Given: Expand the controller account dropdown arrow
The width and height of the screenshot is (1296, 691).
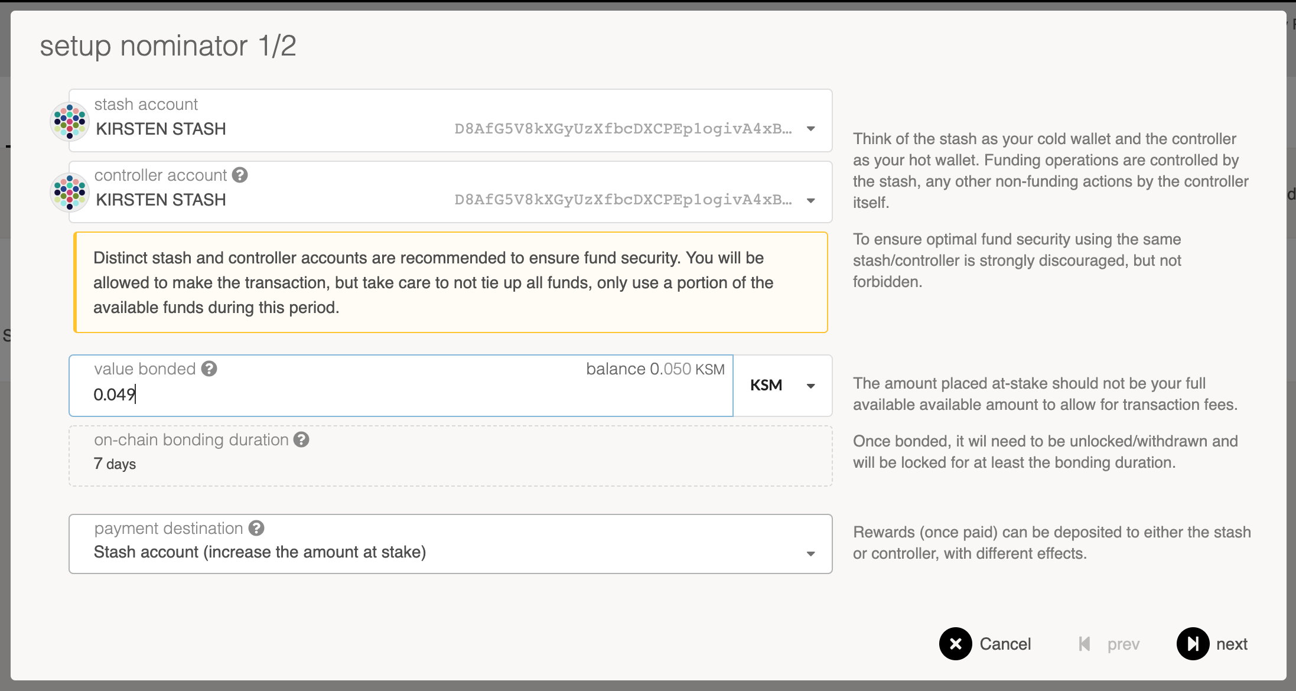Looking at the screenshot, I should tap(811, 200).
